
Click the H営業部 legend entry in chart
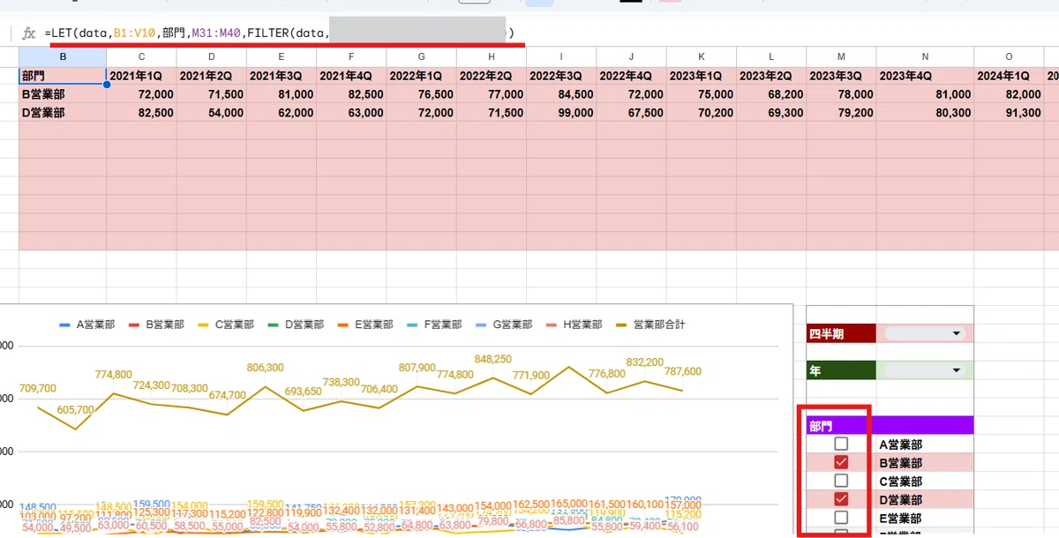tap(575, 325)
